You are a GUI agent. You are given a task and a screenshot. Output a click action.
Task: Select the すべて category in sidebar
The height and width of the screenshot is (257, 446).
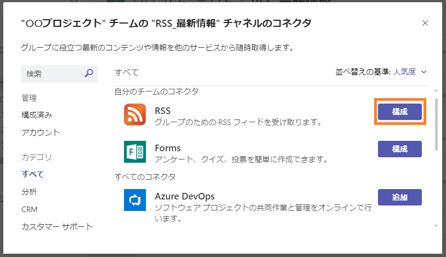[x=33, y=174]
